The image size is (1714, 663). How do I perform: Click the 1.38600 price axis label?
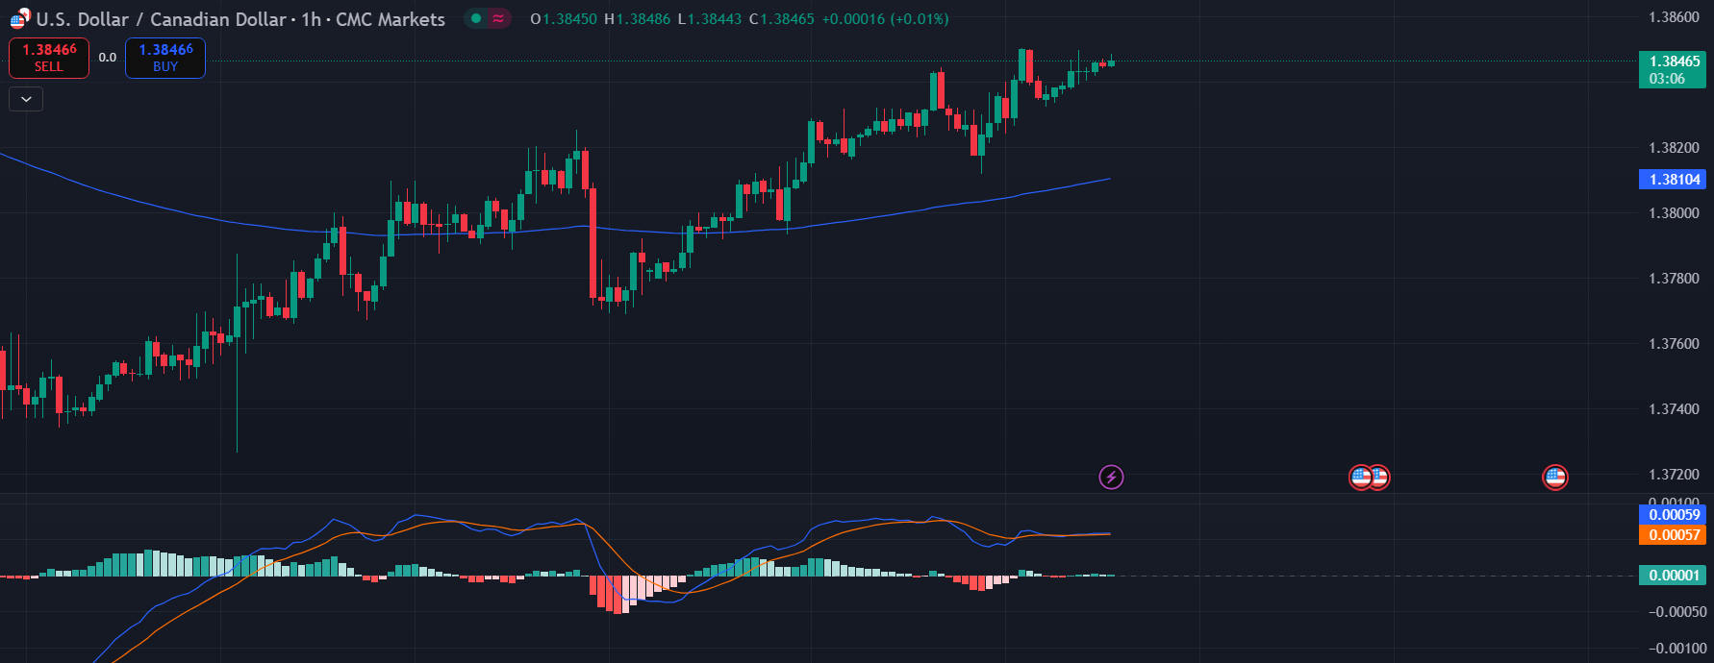coord(1674,17)
